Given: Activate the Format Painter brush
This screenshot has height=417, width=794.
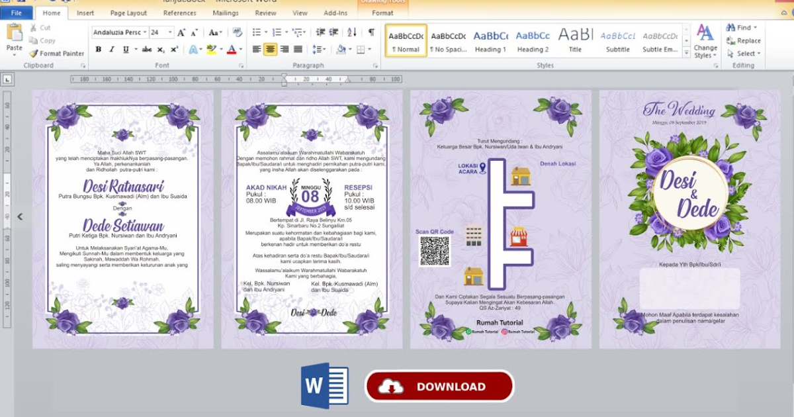Looking at the screenshot, I should [56, 53].
